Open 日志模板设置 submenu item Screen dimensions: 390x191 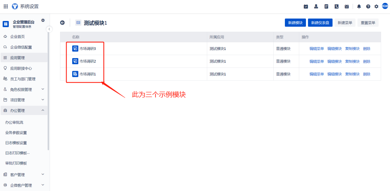tap(16, 143)
